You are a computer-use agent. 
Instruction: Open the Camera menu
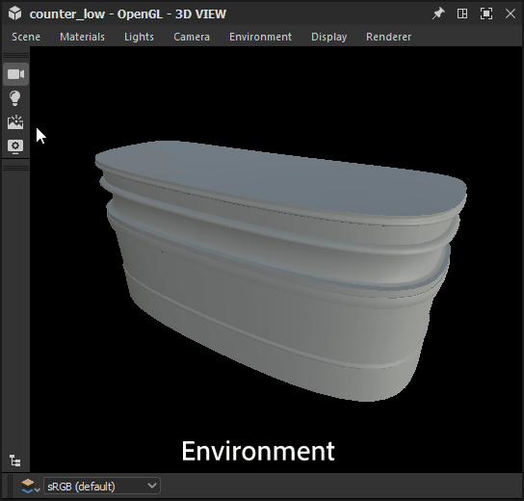(x=192, y=37)
